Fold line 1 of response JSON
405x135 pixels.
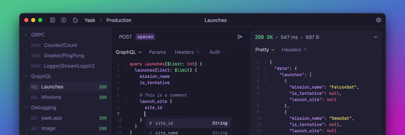(266, 62)
